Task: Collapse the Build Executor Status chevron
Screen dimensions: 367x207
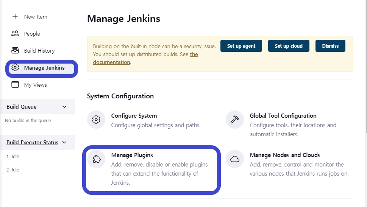Action: pos(65,142)
